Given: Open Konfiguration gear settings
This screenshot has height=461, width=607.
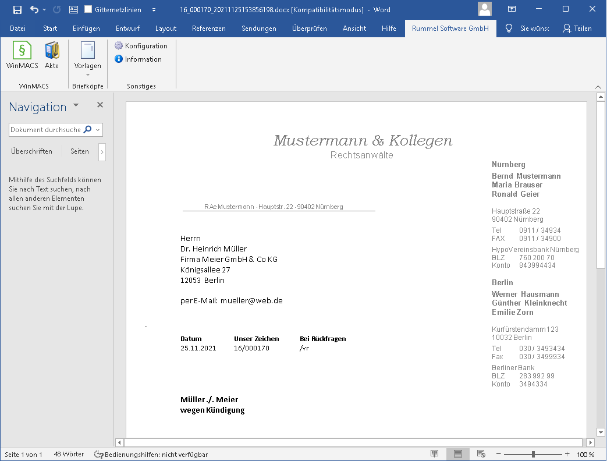Looking at the screenshot, I should point(141,45).
